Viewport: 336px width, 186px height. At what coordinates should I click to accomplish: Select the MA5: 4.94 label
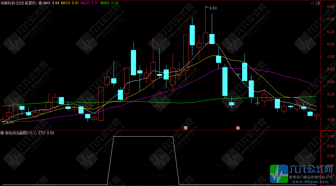[x=51, y=3]
